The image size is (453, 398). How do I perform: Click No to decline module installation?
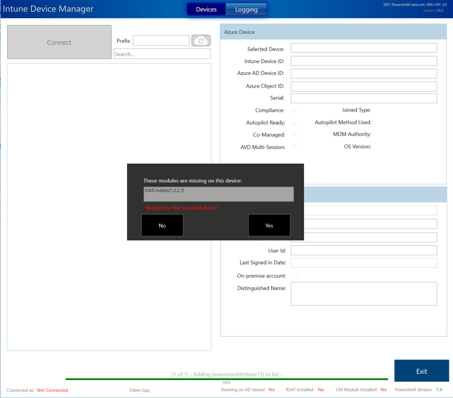pyautogui.click(x=162, y=225)
